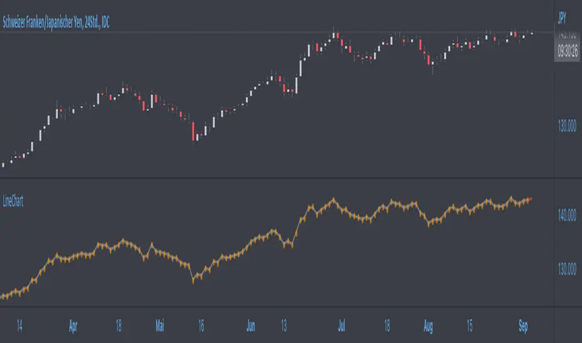Click the lowest red candle in mid-May
The height and width of the screenshot is (343, 582).
click(x=194, y=131)
